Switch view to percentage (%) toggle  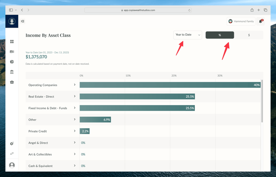coord(220,35)
